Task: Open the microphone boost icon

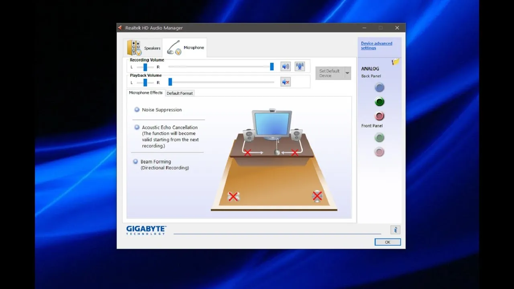Action: click(300, 67)
